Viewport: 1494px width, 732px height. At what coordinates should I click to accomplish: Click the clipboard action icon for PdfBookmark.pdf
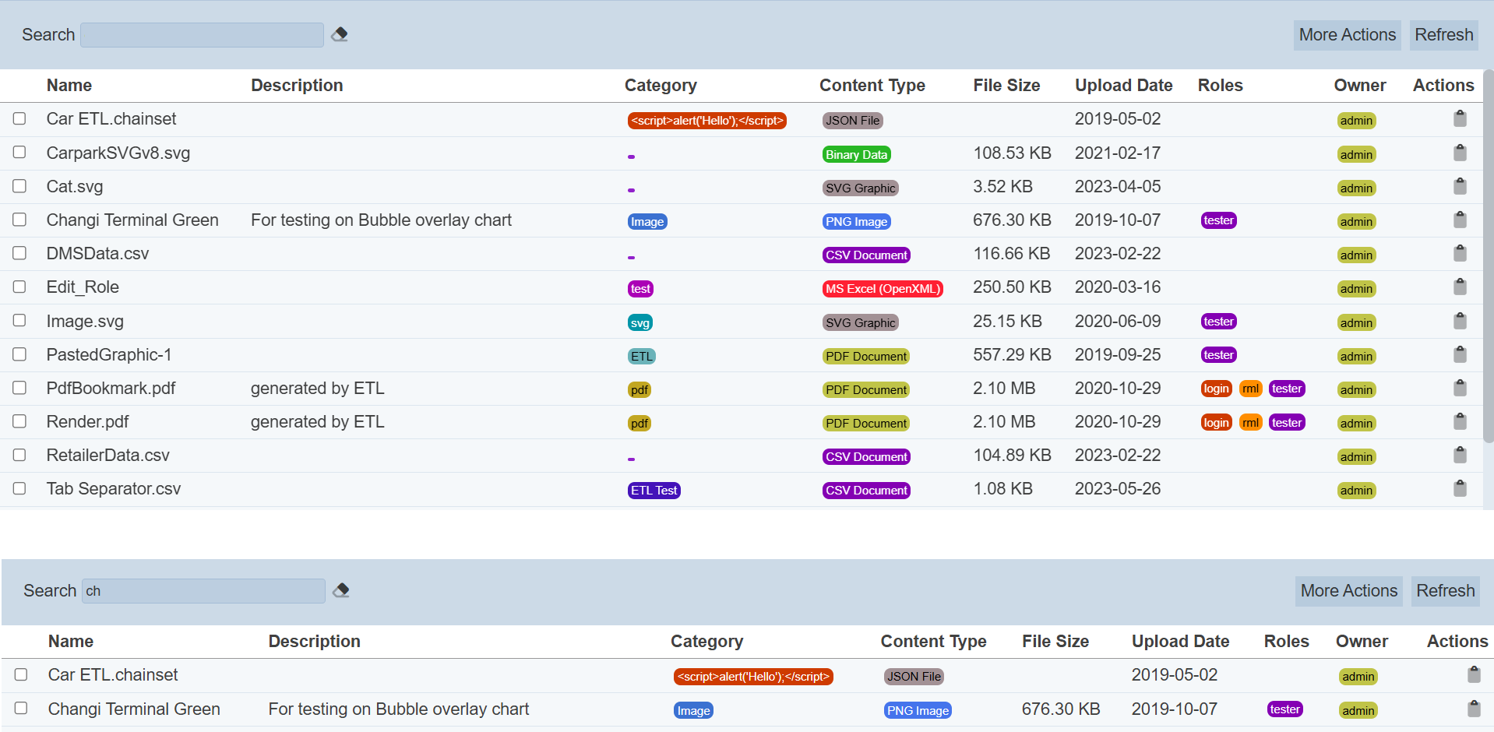tap(1460, 388)
